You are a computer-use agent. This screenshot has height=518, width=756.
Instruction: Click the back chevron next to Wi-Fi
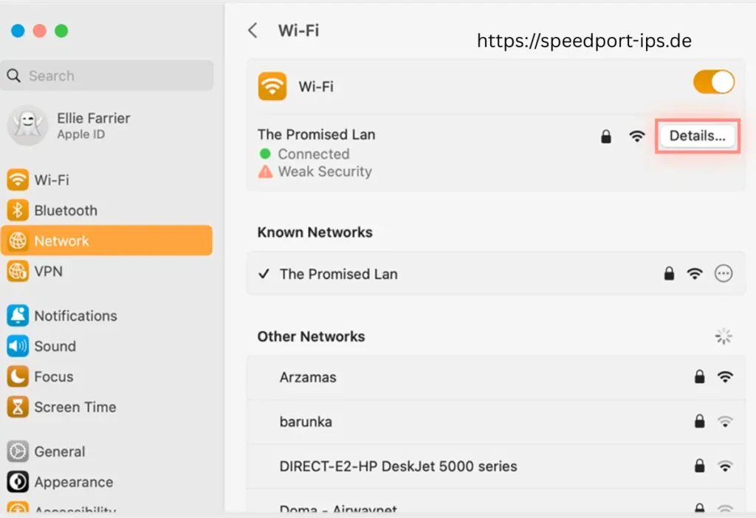[x=252, y=30]
